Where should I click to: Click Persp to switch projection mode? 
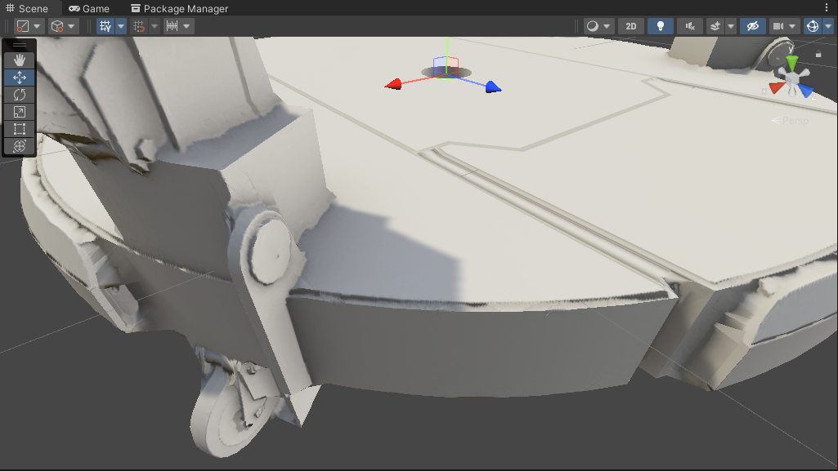click(797, 120)
